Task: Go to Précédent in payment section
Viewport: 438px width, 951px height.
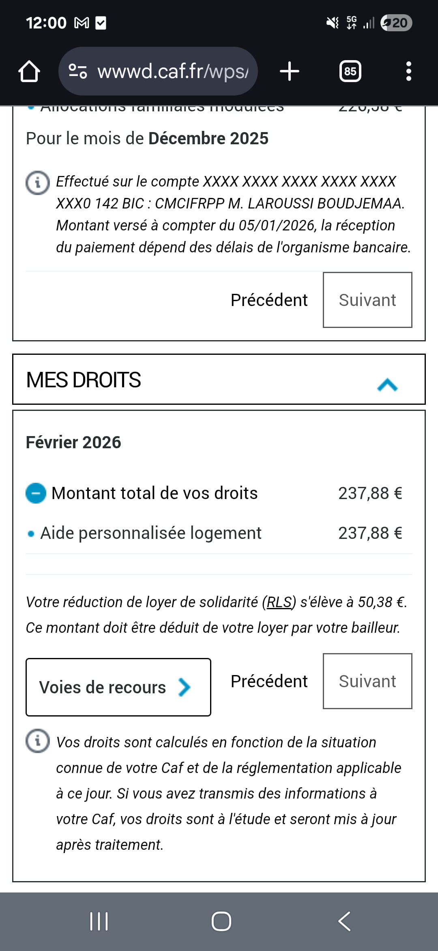Action: (269, 300)
